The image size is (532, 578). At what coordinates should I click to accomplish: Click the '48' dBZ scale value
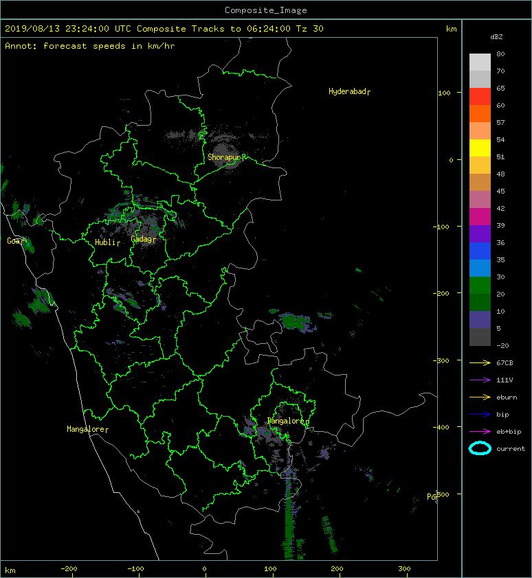click(500, 174)
